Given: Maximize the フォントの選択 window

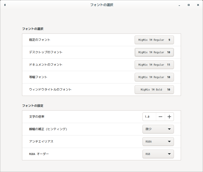Looking at the screenshot, I should click(x=189, y=5).
